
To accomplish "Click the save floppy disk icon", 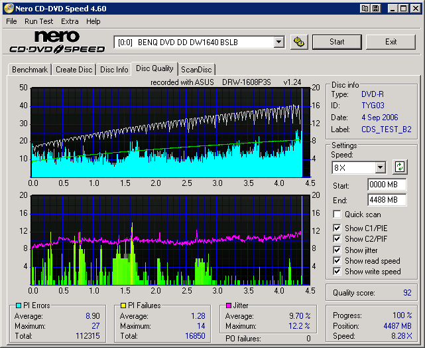I will 376,9.
